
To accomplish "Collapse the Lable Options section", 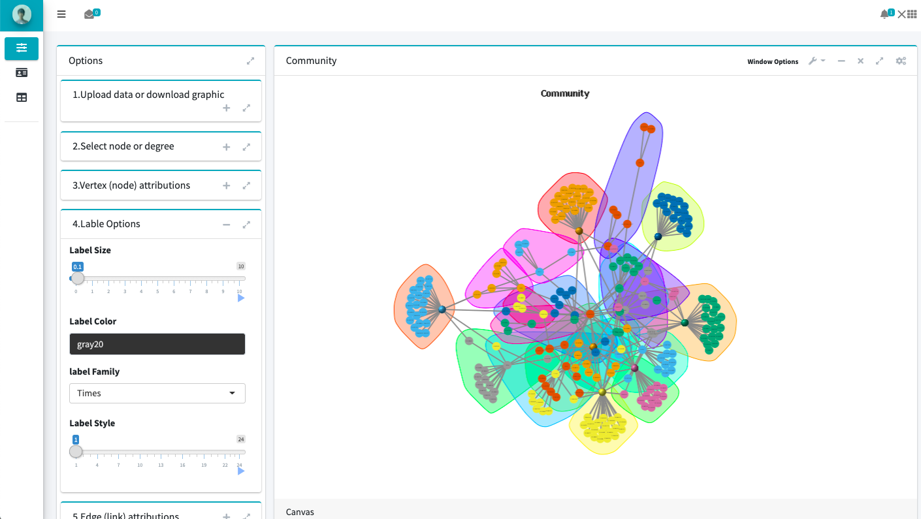I will click(227, 225).
